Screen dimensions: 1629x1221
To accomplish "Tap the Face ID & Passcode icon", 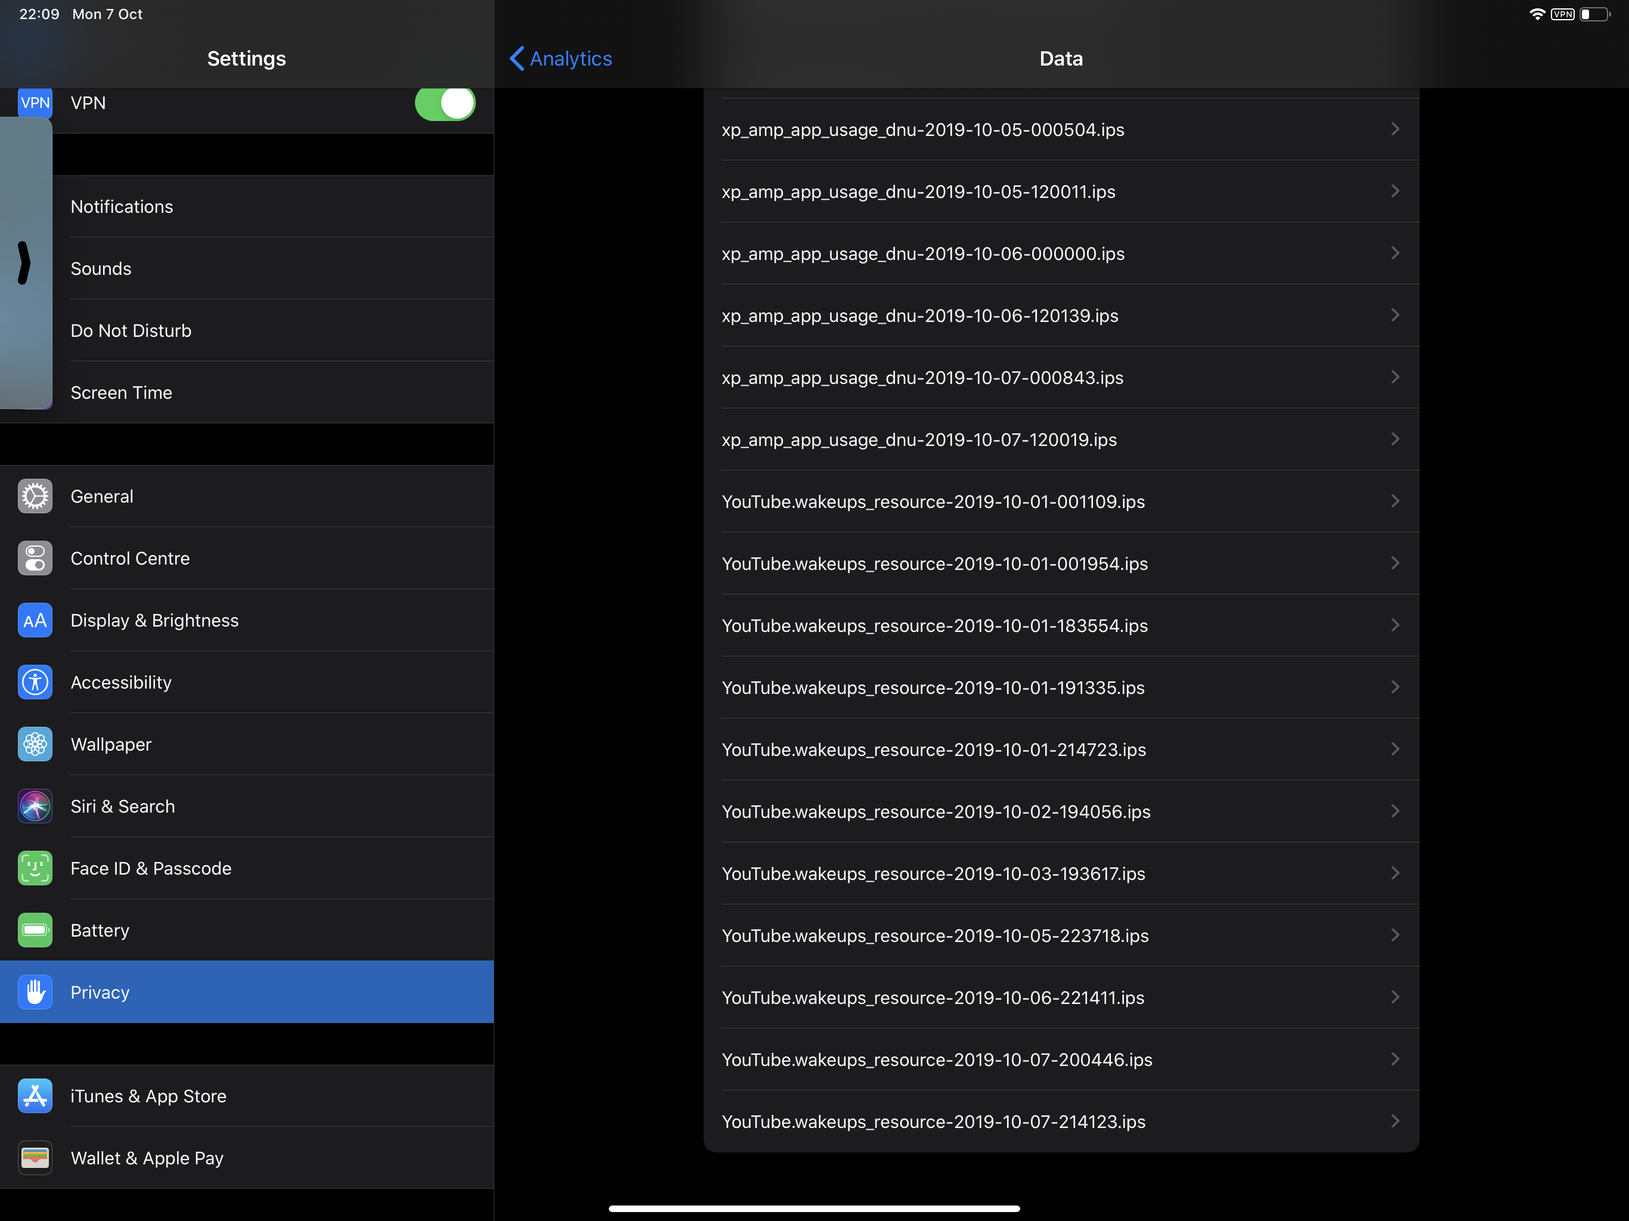I will tap(35, 868).
